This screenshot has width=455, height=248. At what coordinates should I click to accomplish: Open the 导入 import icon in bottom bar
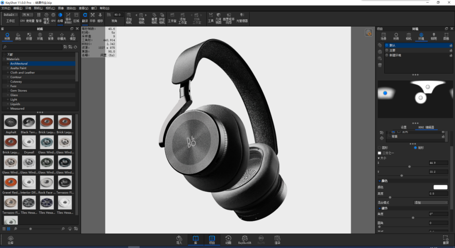click(x=179, y=240)
